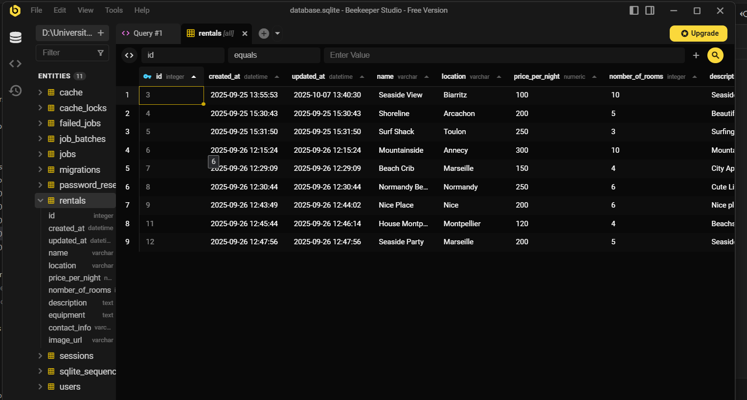Toggle raw filter code mode button
The width and height of the screenshot is (747, 400).
tap(129, 55)
